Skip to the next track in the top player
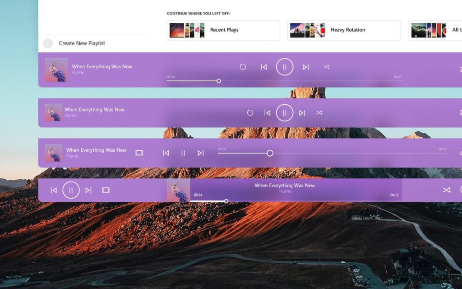 click(x=305, y=66)
